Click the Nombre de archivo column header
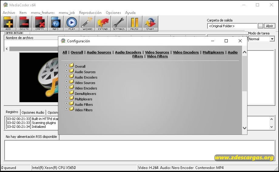This screenshot has width=279, height=172. 31,38
